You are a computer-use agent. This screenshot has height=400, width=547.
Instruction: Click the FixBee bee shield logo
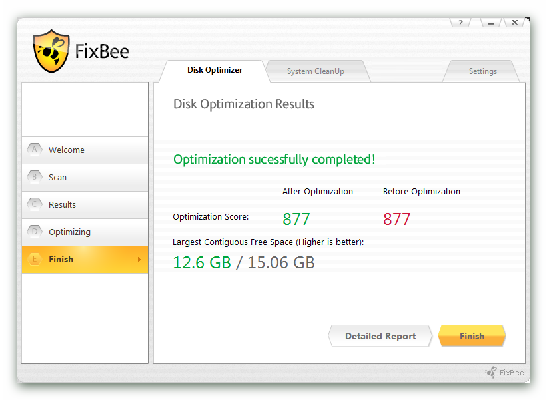pos(51,51)
